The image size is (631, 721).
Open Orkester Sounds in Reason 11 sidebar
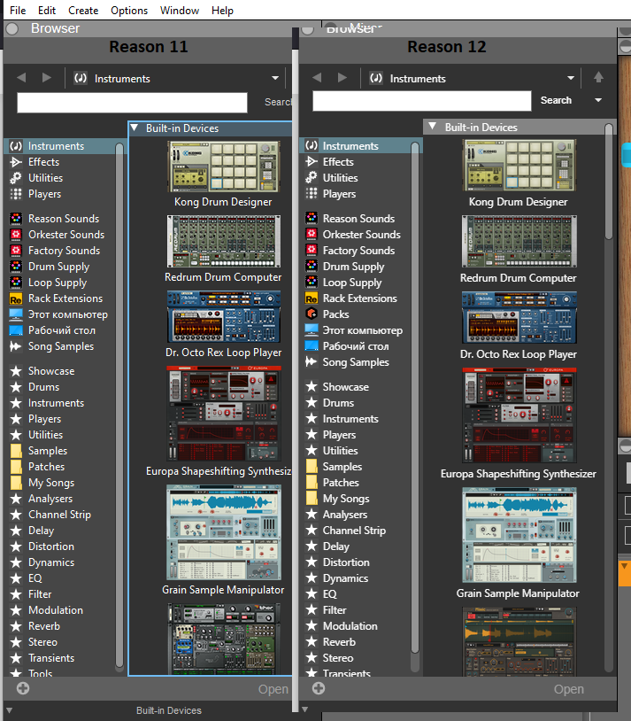click(66, 235)
